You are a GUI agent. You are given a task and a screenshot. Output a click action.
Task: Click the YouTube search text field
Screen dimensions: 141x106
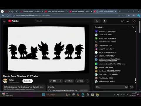click(64, 21)
